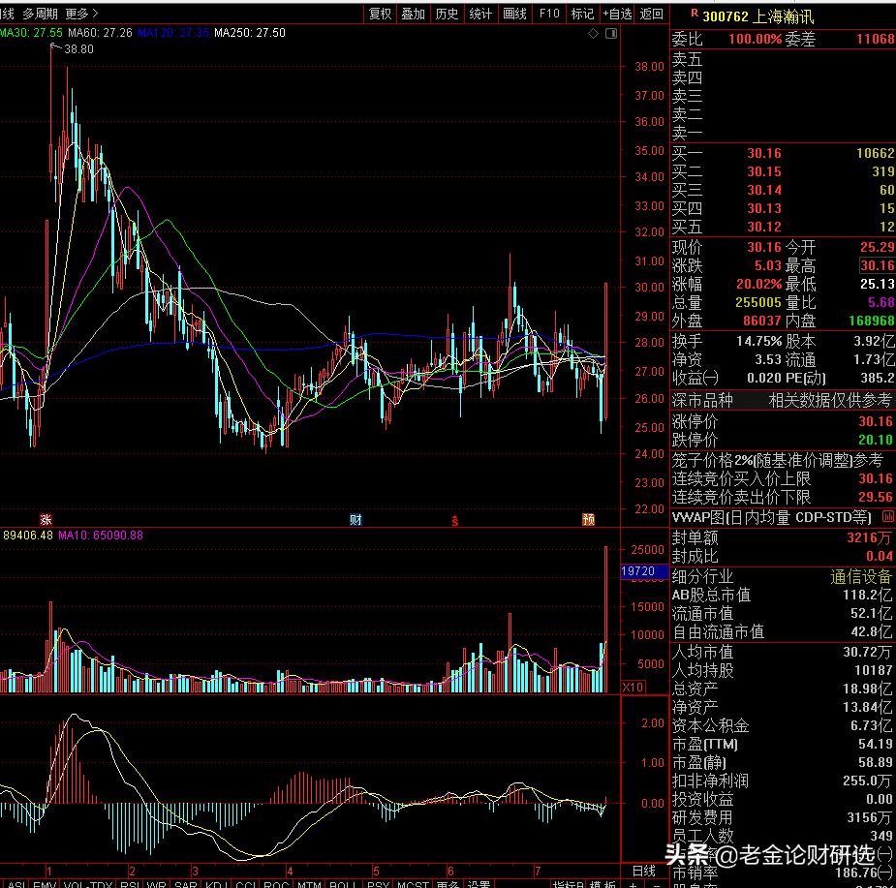
Task: Click the 买三 price 30.14 row
Action: click(x=783, y=190)
